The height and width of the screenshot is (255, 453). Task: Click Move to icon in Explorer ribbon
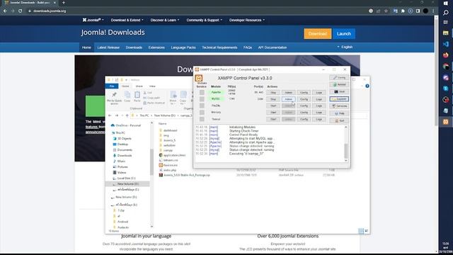point(173,97)
